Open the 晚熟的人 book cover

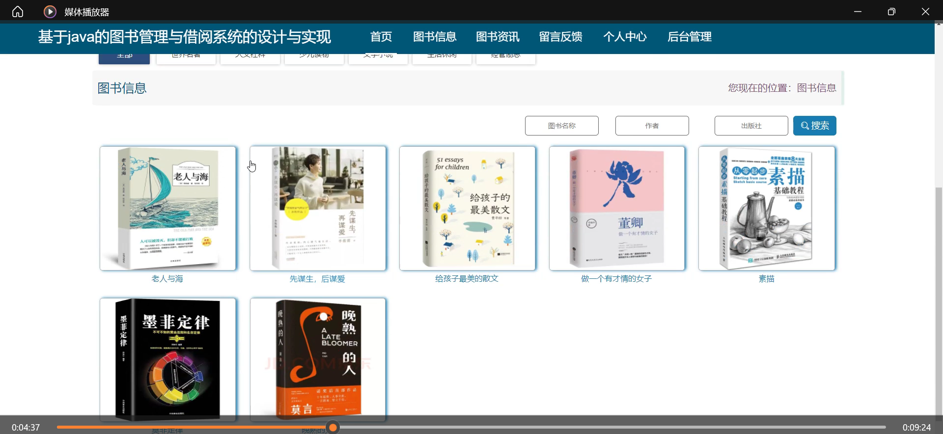(318, 359)
